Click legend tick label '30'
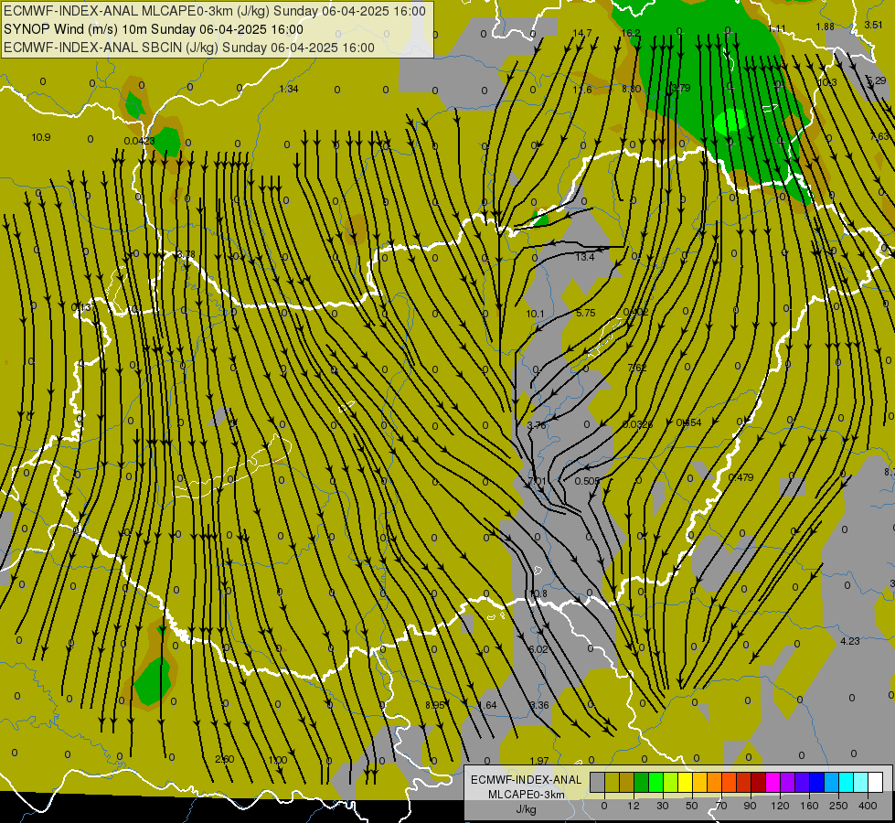 [663, 806]
